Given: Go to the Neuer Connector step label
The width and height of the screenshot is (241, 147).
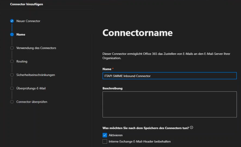Looking at the screenshot, I should coord(28,21).
